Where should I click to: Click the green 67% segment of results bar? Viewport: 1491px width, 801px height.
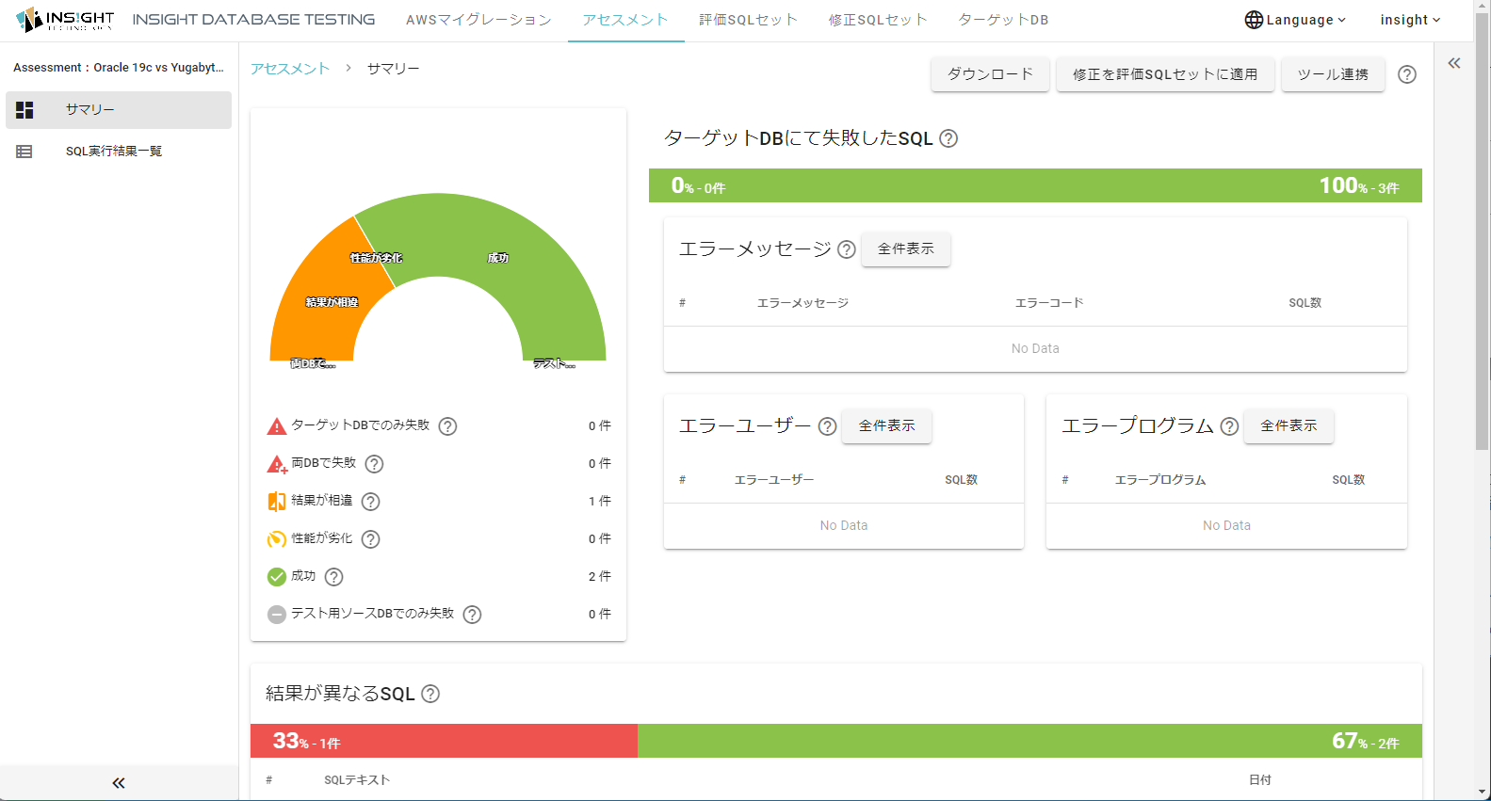[x=1029, y=741]
